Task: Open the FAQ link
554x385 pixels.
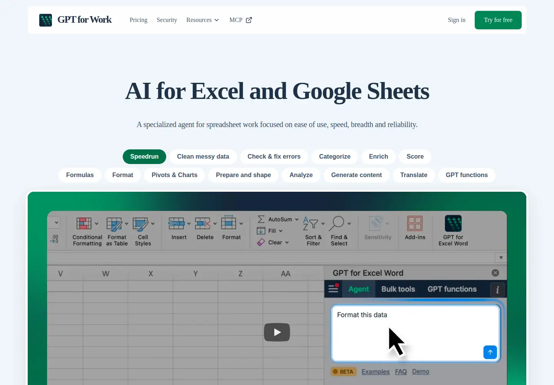Action: point(401,372)
